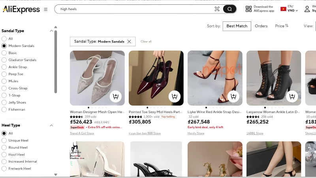The image size is (316, 178).
Task: Open the hamburger categories menu
Action: 46,9
